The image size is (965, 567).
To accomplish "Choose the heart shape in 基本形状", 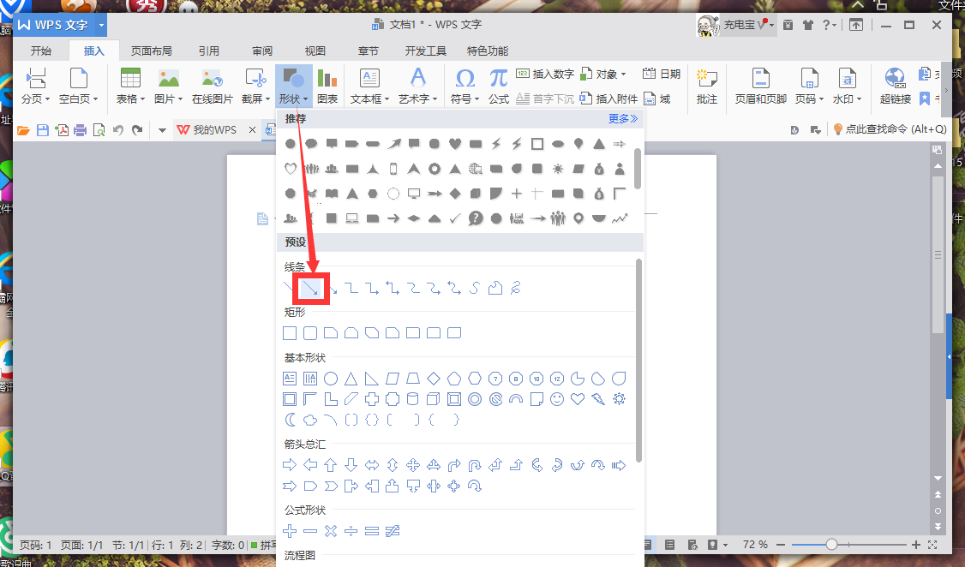I will 578,399.
